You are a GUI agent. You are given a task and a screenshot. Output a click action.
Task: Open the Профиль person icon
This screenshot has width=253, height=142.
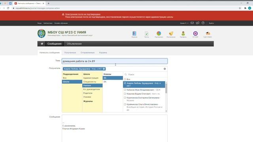click(183, 34)
